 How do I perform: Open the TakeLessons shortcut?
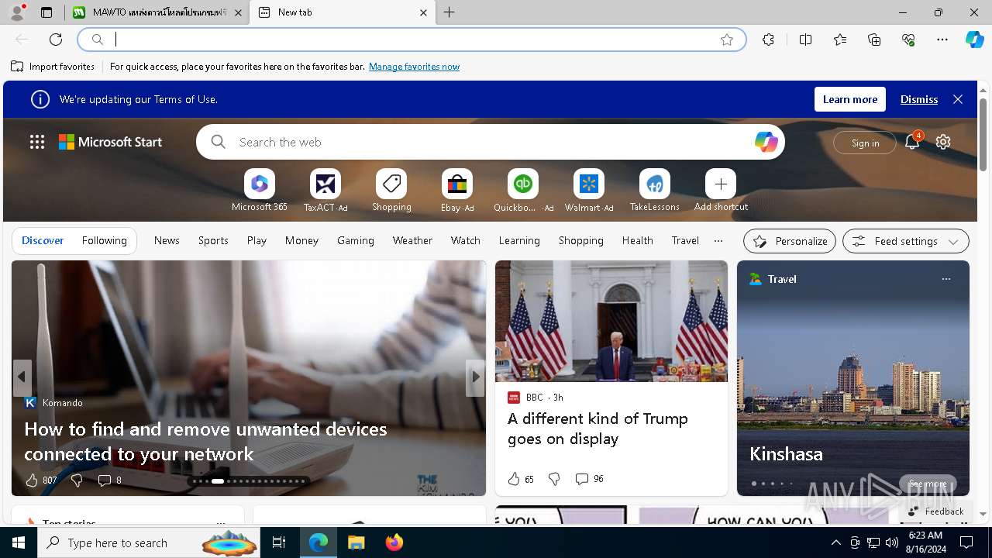655,191
